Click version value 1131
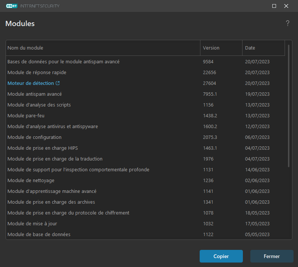The height and width of the screenshot is (267, 298). click(208, 169)
